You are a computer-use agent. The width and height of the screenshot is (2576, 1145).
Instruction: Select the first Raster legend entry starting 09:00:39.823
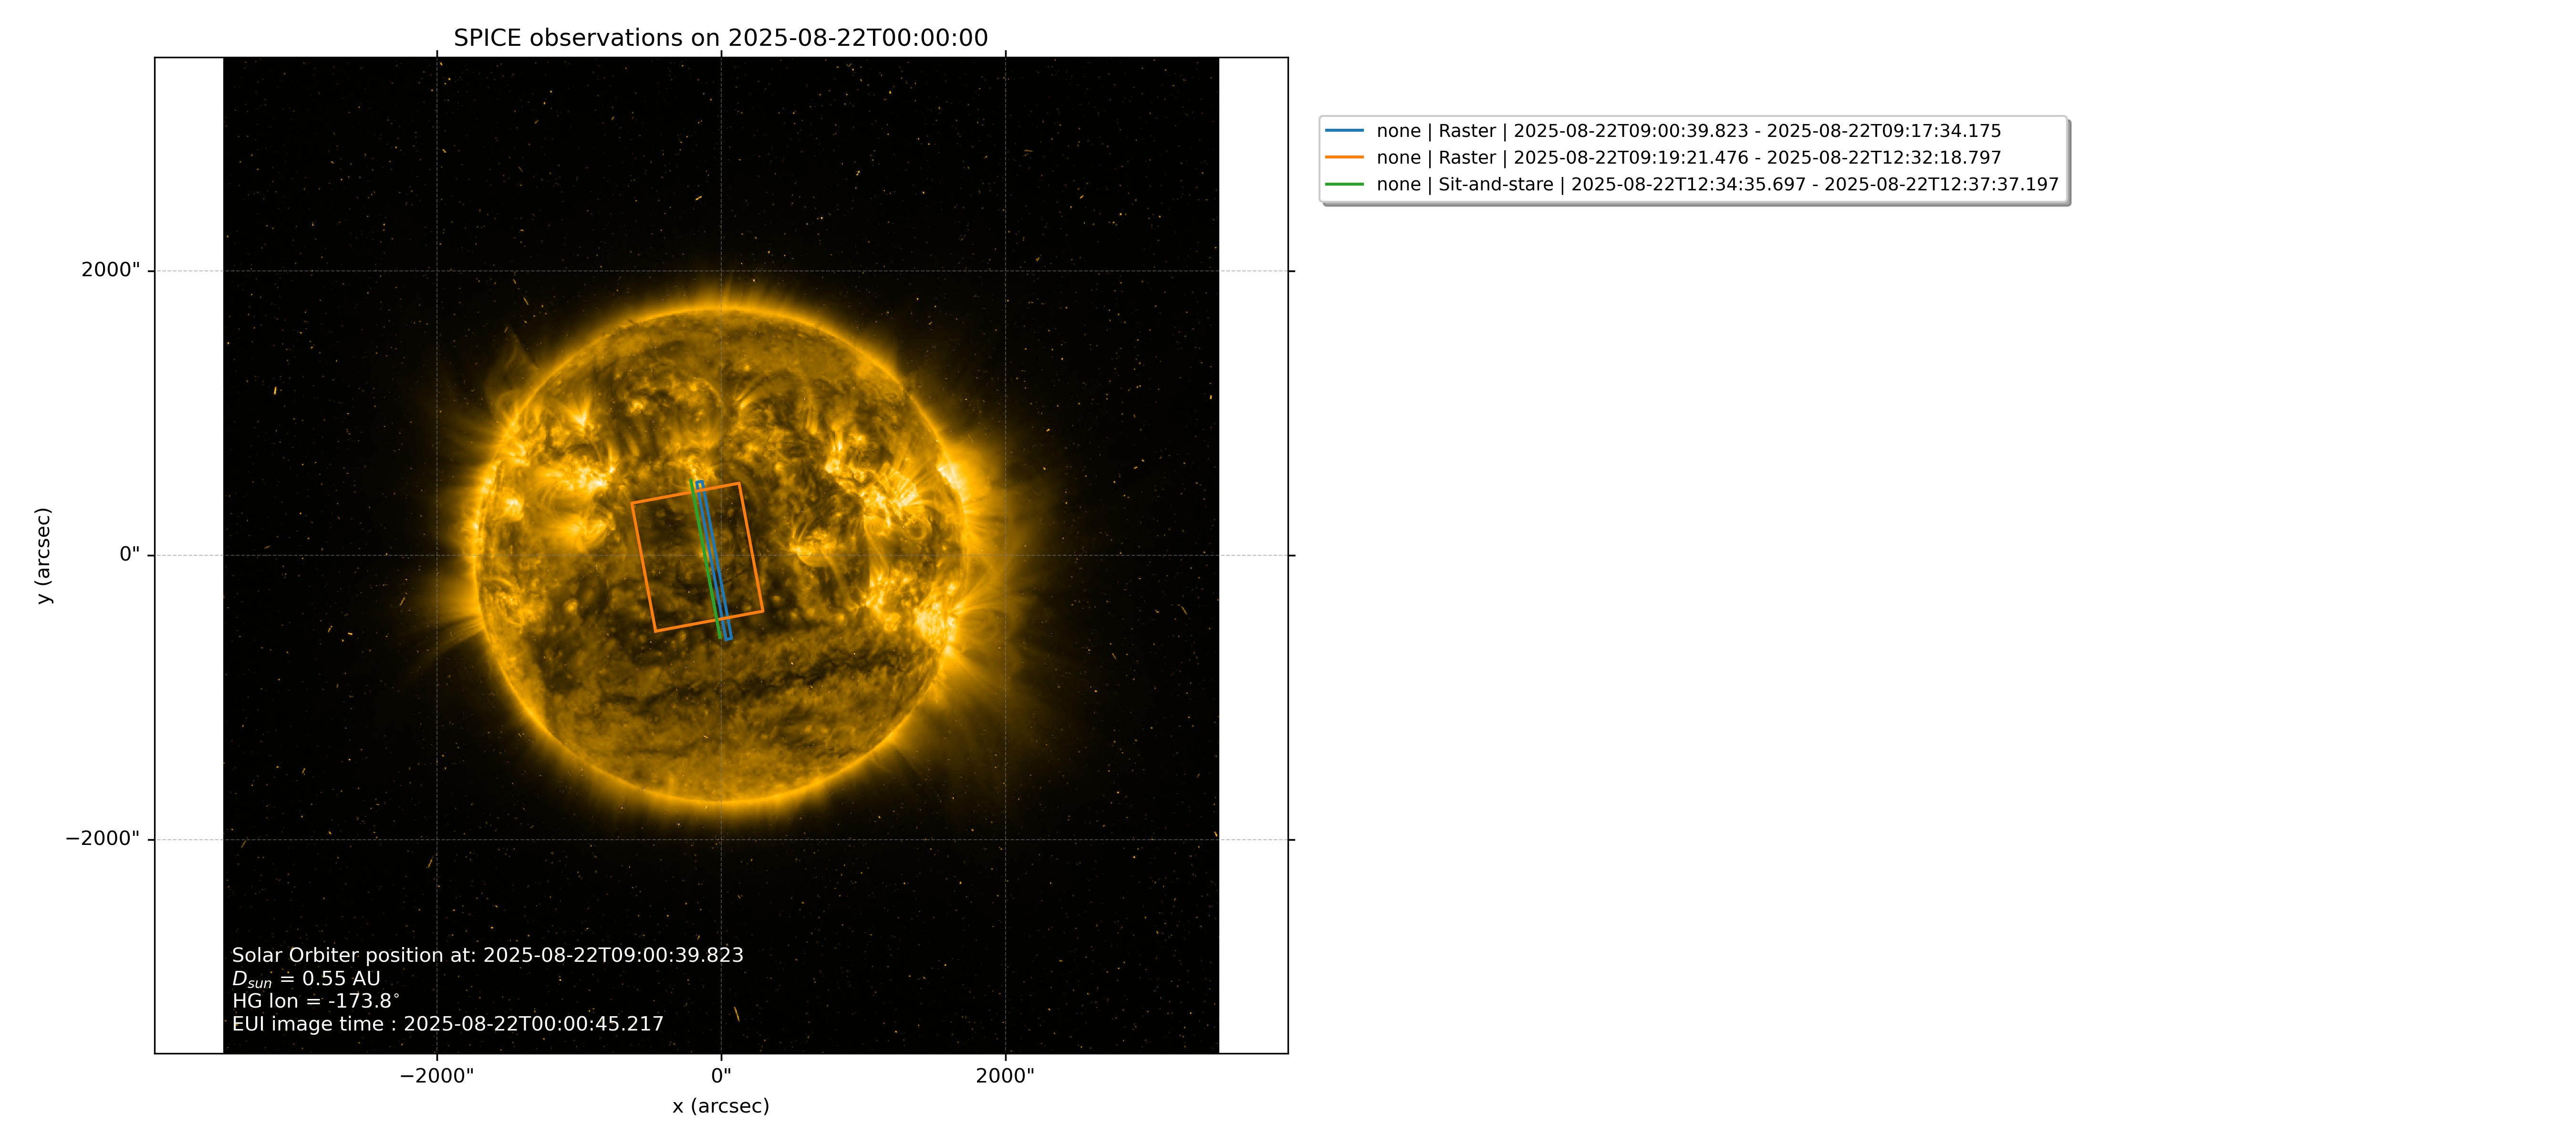(1688, 131)
